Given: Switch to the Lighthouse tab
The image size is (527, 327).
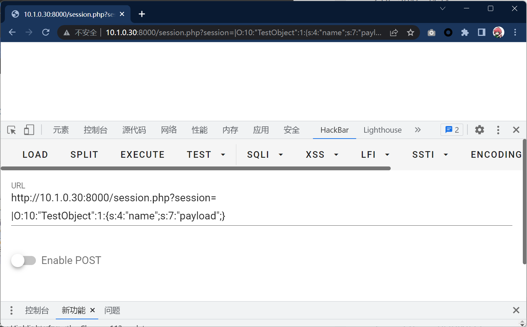Looking at the screenshot, I should 382,130.
